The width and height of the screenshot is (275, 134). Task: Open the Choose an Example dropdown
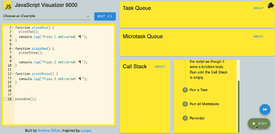[47, 16]
